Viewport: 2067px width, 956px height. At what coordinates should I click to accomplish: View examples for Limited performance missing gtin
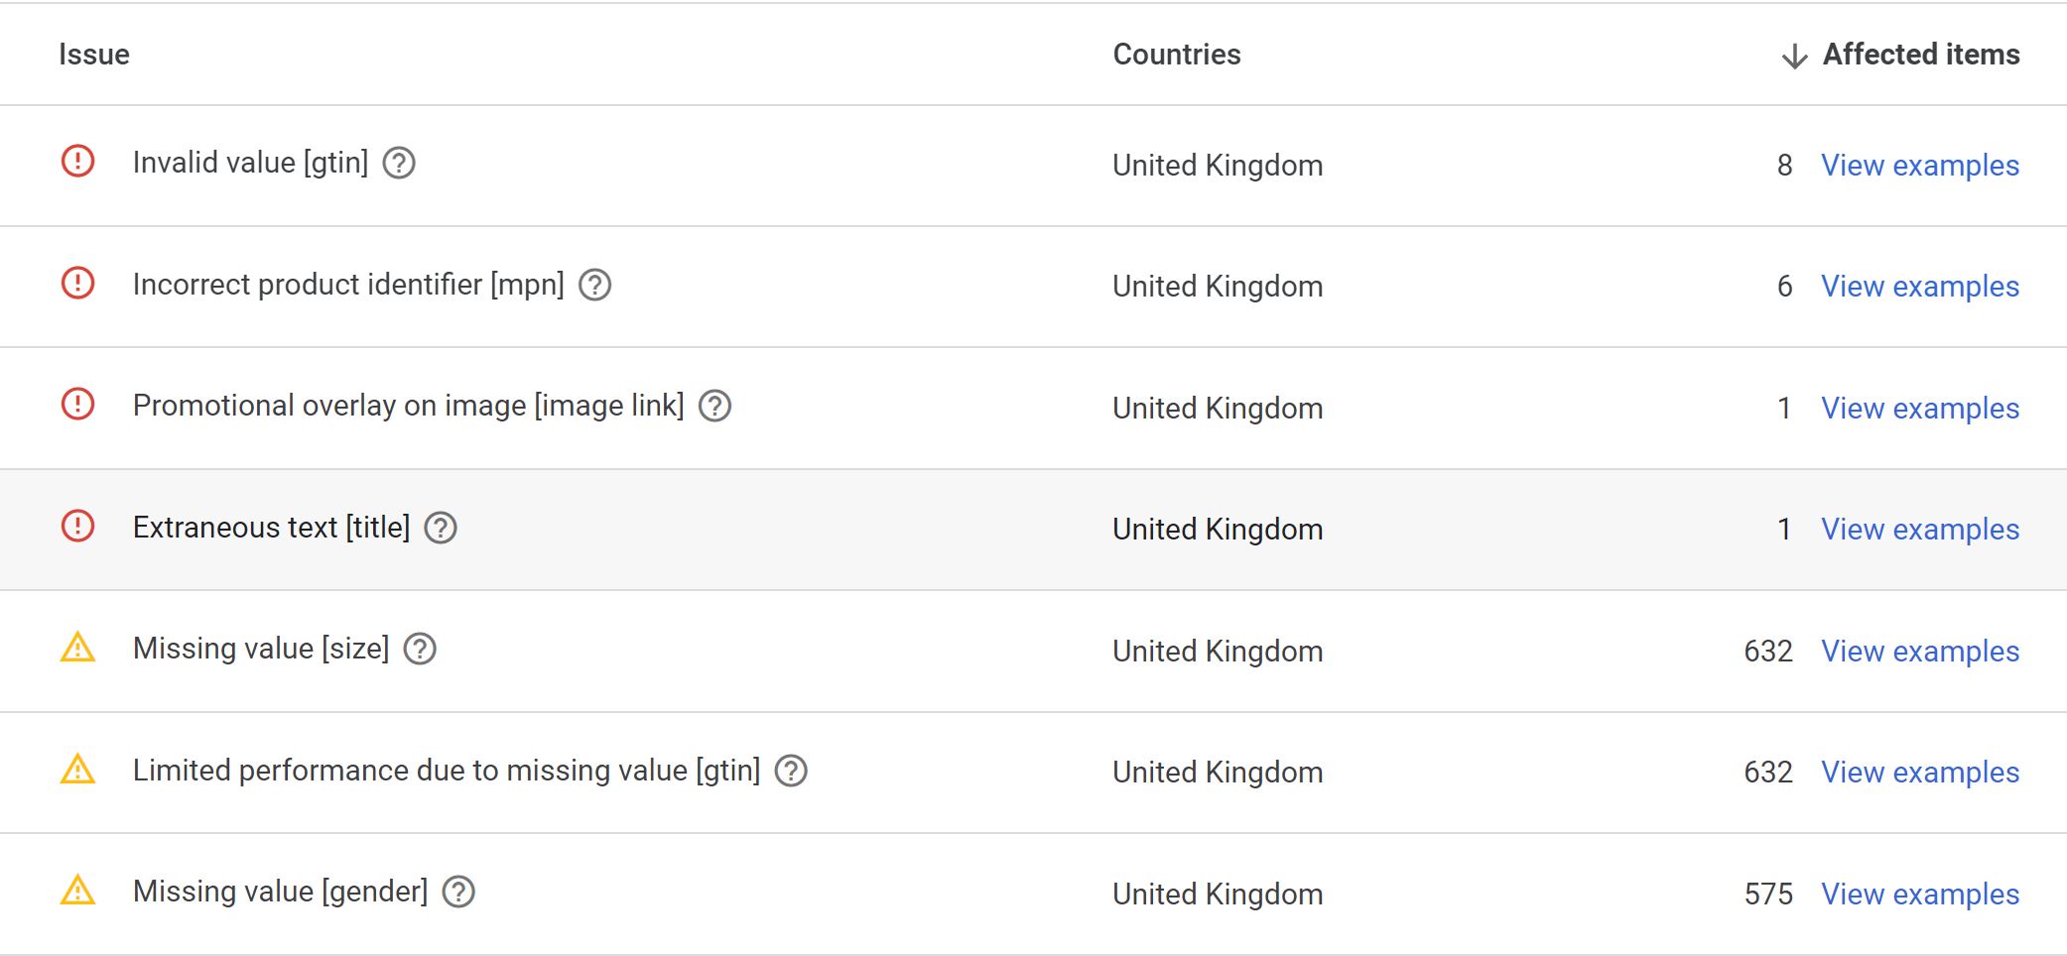[1920, 772]
